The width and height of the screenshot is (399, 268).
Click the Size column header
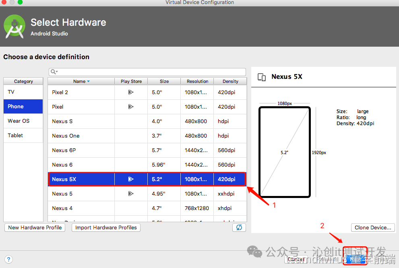(x=164, y=81)
